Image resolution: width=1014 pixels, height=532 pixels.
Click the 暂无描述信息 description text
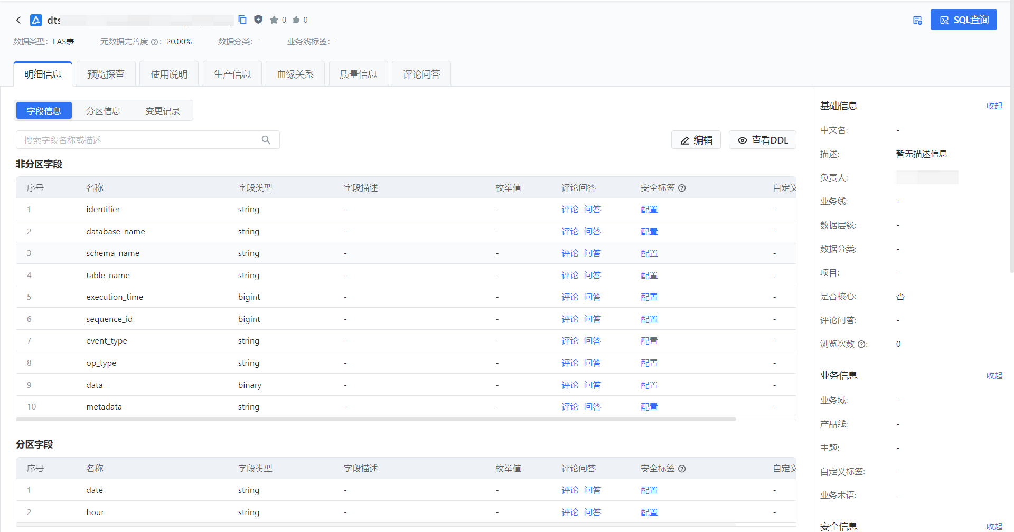922,154
